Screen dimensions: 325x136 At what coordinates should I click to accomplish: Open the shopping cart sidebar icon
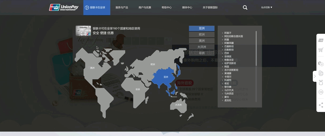[x=321, y=50]
